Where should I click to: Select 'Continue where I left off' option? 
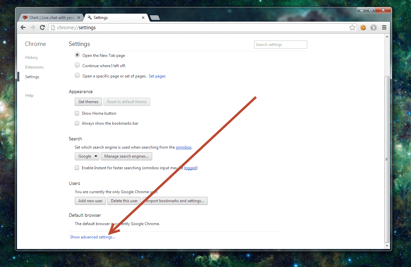77,66
